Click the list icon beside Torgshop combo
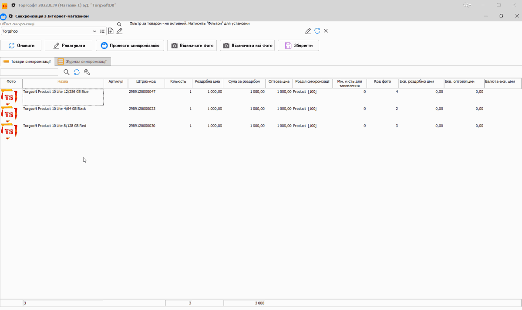522x310 pixels. pyautogui.click(x=102, y=31)
